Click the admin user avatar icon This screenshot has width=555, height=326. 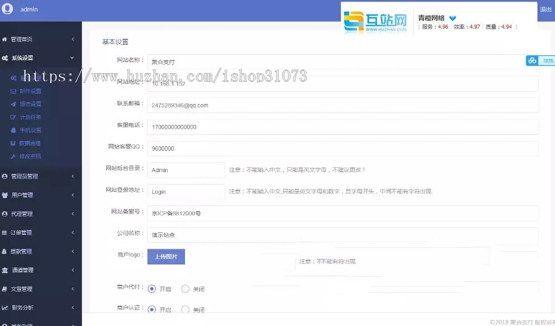(7, 9)
